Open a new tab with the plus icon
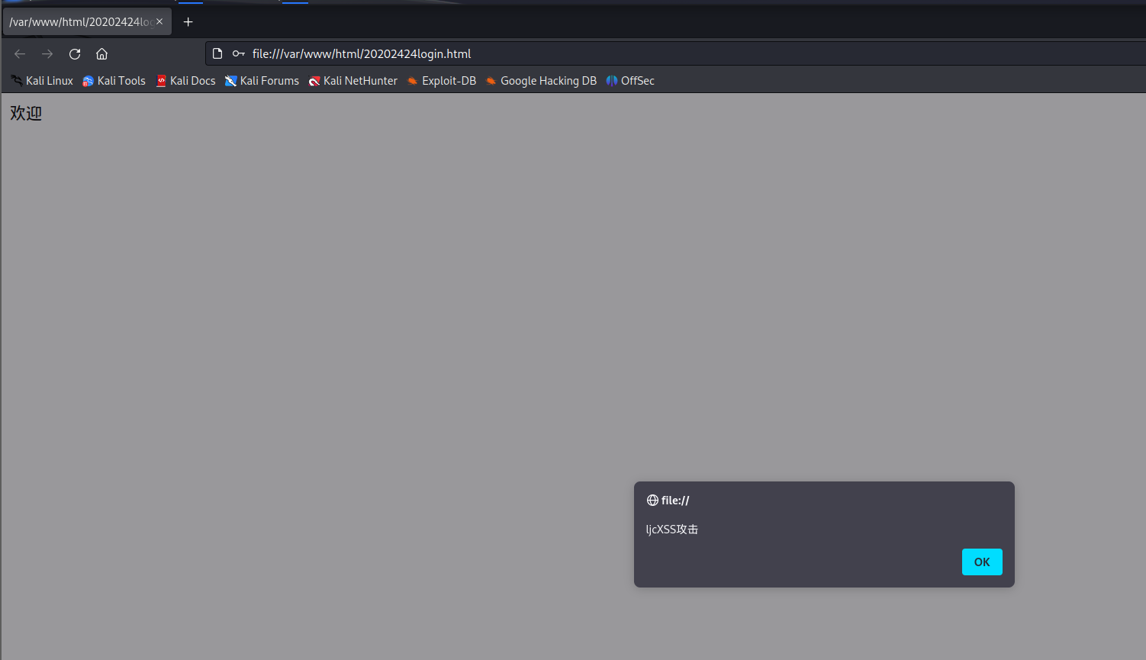 (188, 21)
